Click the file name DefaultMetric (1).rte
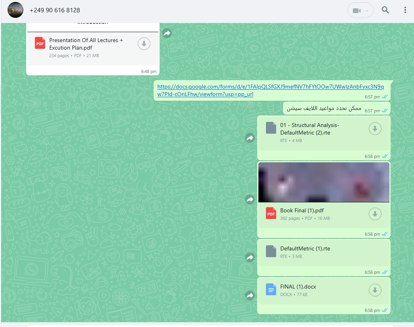Screen dimensions: 414x327 305,248
